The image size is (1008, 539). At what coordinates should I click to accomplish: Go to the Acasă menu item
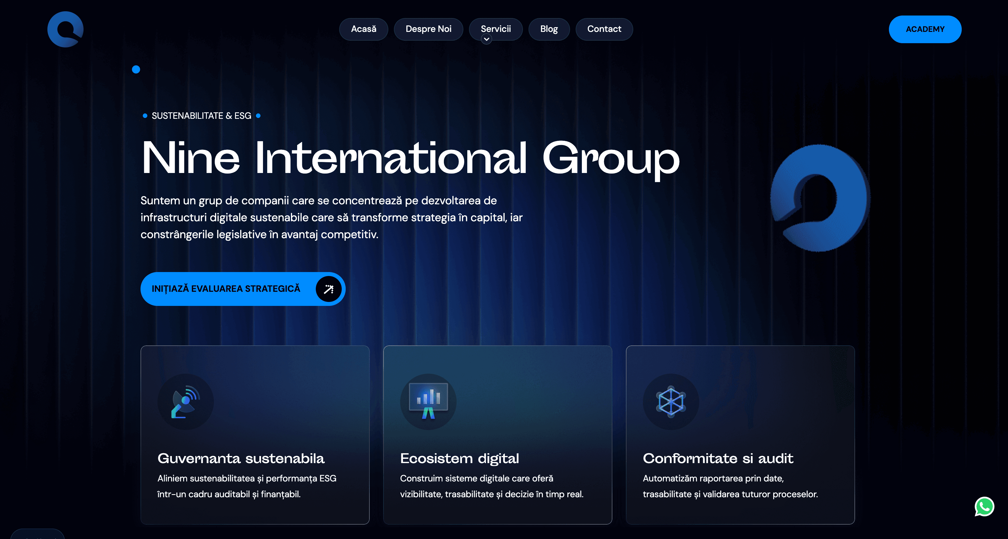point(363,29)
